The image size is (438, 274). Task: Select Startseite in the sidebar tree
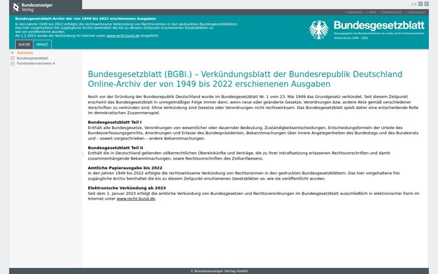pyautogui.click(x=25, y=52)
